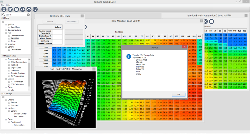Restore down the Yamaha Tuning Suite window

[240, 2]
